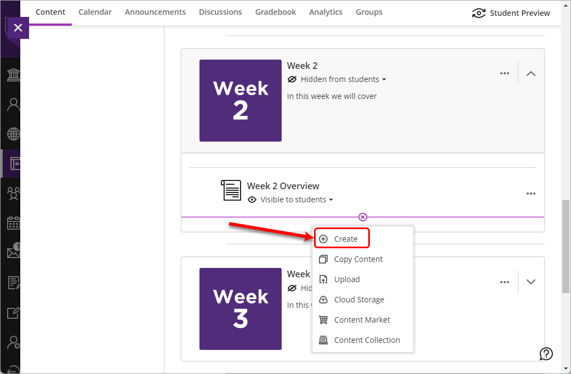Open messages via the envelope icon
Screen dimensions: 571x374
(x=12, y=253)
